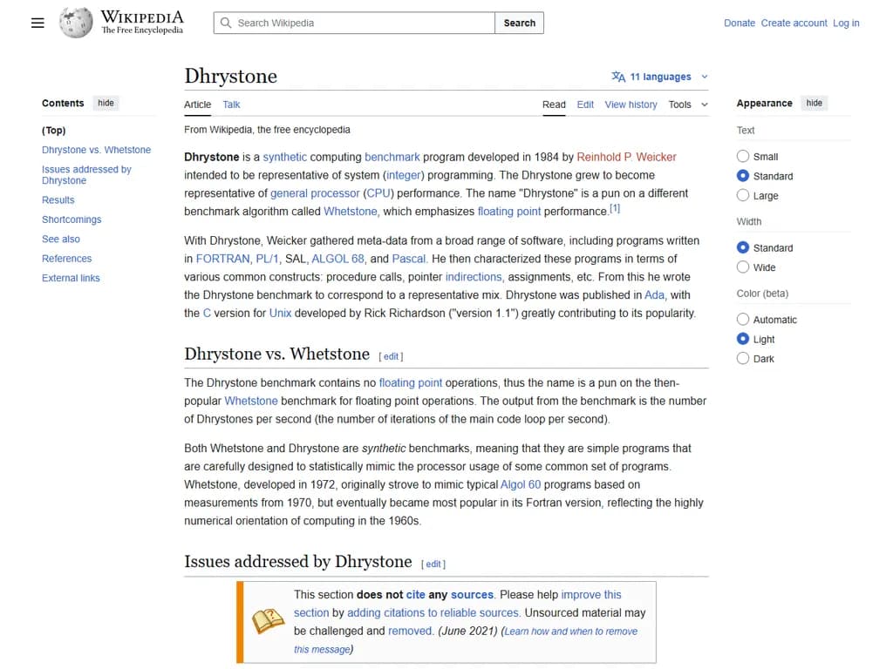Click the unsourced section question-book icon

268,621
